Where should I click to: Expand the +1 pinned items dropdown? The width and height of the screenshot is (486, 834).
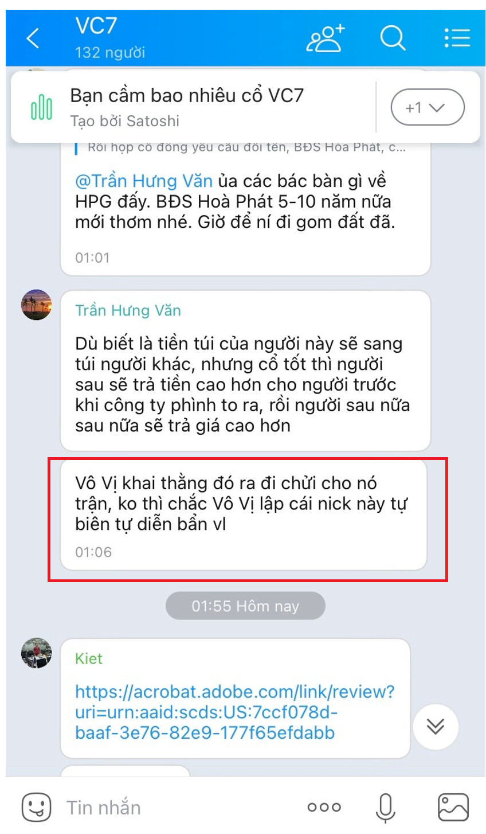427,107
